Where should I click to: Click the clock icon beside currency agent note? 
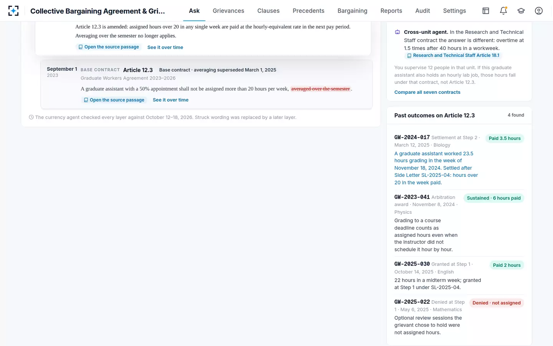[31, 117]
